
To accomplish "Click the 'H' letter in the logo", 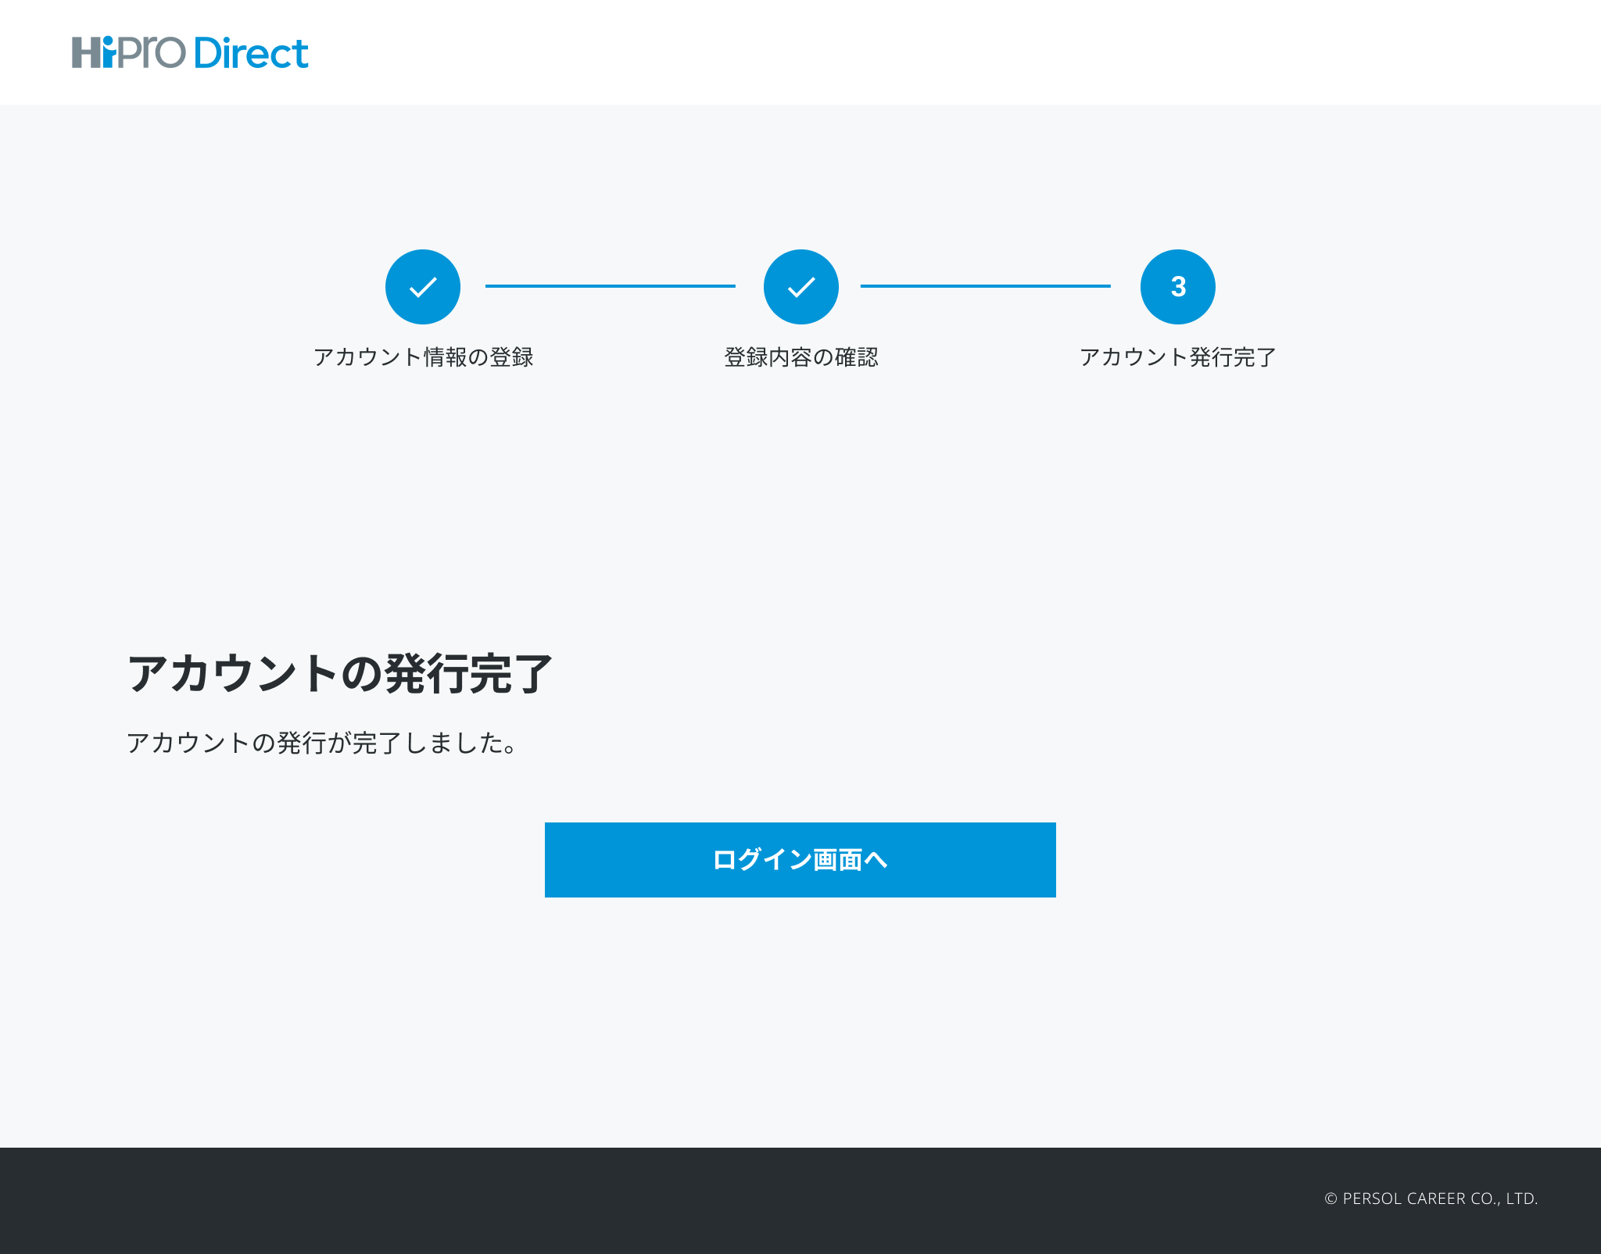I will 86,52.
